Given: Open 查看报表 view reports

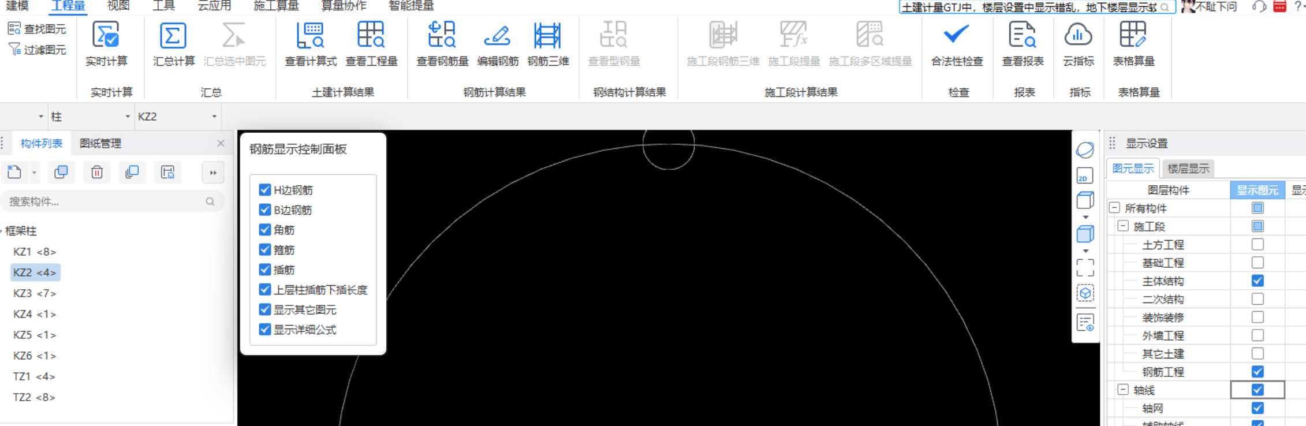Looking at the screenshot, I should pyautogui.click(x=1023, y=44).
